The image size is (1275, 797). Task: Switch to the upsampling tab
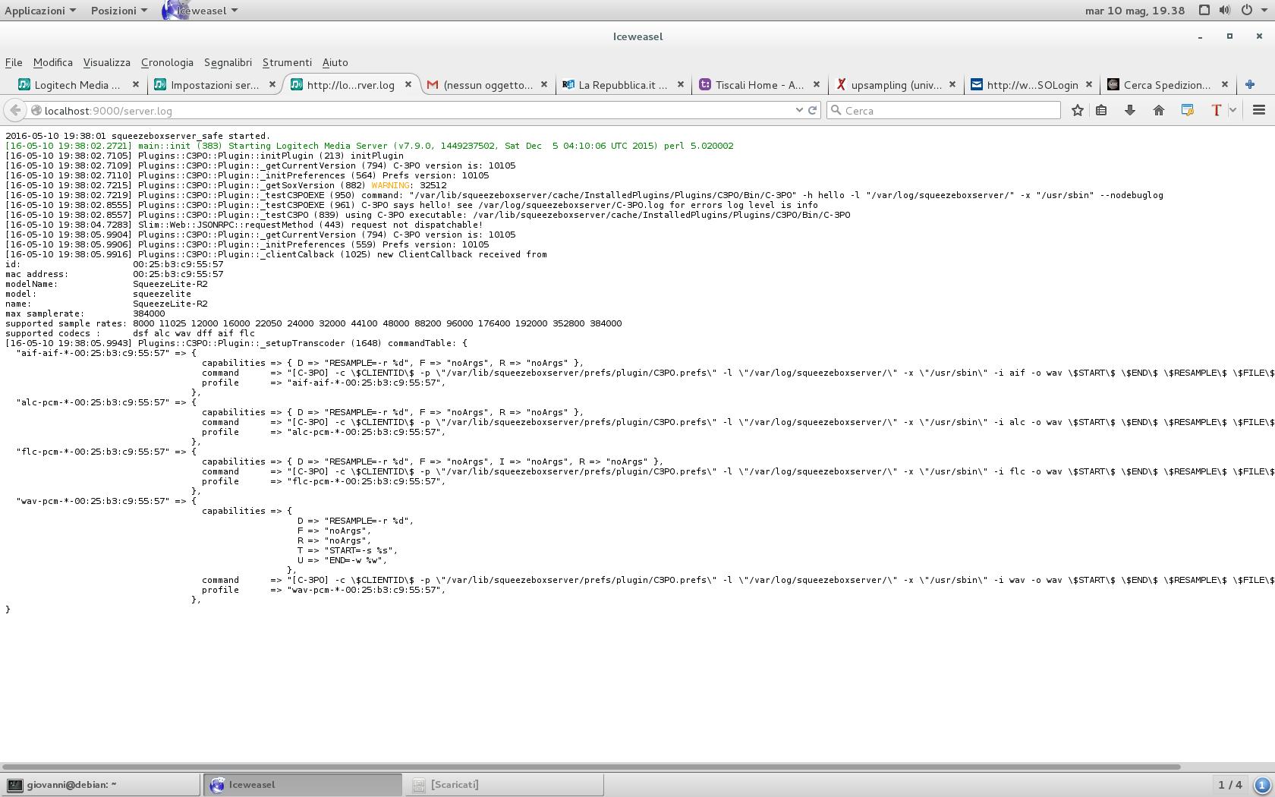coord(896,85)
